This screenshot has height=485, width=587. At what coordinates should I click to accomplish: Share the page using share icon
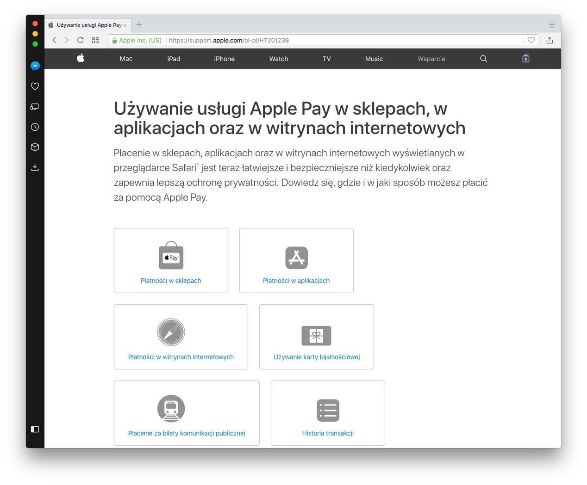550,40
